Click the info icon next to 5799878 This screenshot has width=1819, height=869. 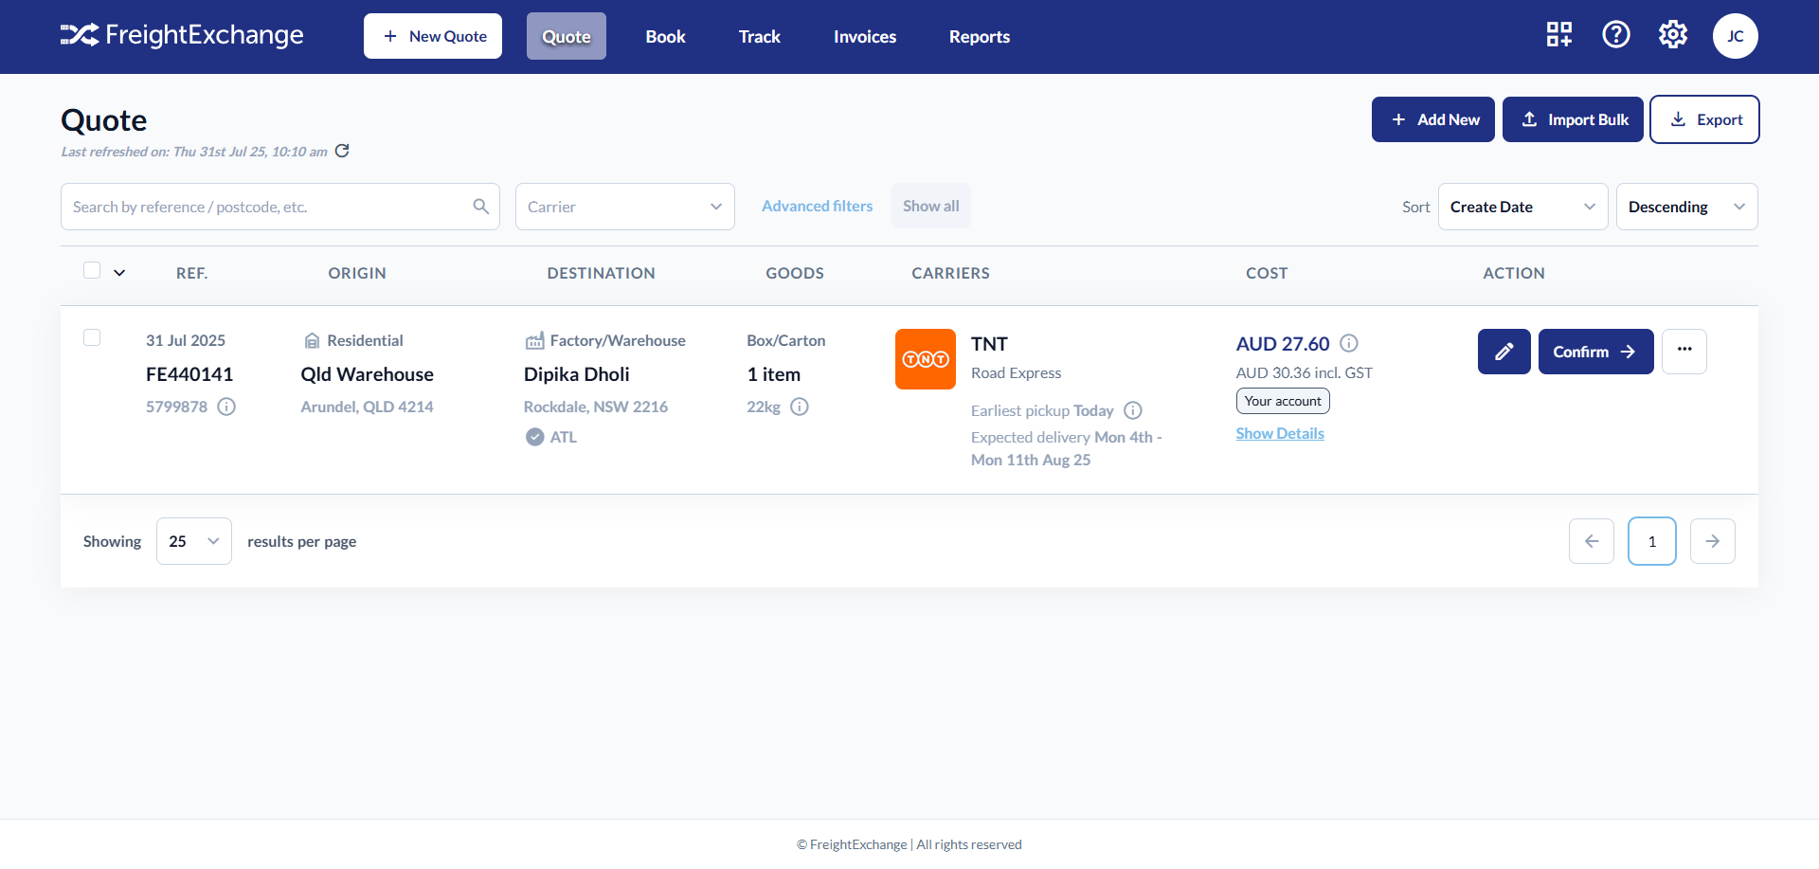(226, 407)
